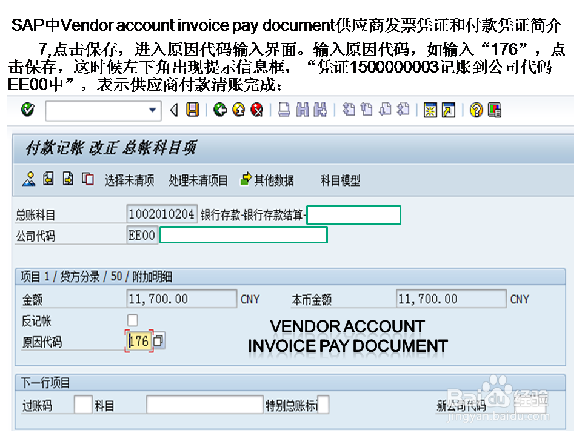The image size is (582, 436).
Task: Click the previous line item icon
Action: [48, 179]
